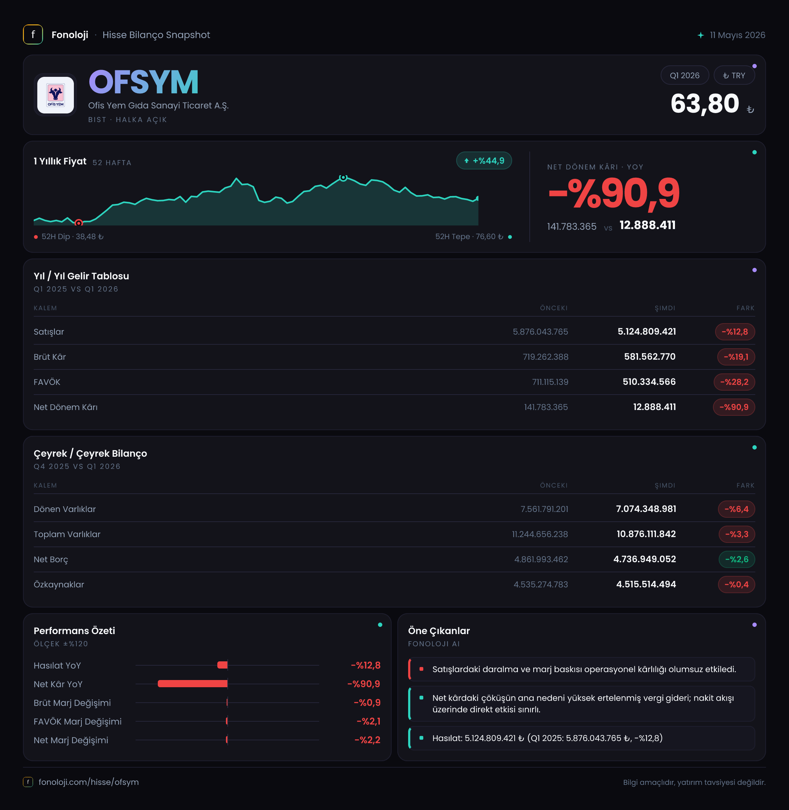789x810 pixels.
Task: Click the 510.334.566 current FAVÖK value
Action: coord(649,382)
